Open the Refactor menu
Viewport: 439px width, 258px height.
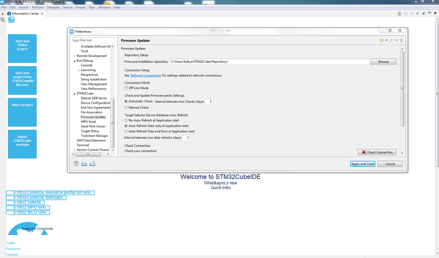37,7
